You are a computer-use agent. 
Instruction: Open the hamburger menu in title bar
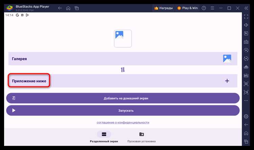click(x=212, y=8)
